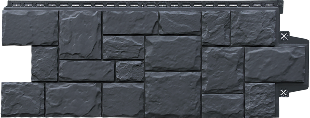
Task: Select the top-right corner stone
Action: coord(253,28)
